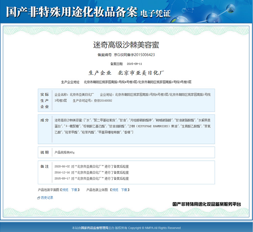This screenshot has width=253, height=232.
Task: Click the 2015-09-17 inspection remark
Action: pyautogui.click(x=92, y=179)
